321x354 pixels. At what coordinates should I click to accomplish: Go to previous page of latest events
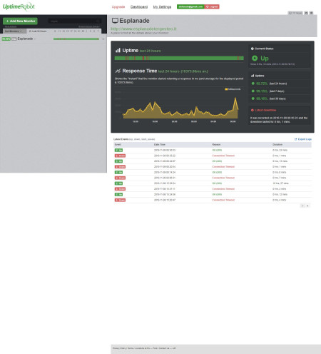click(302, 206)
